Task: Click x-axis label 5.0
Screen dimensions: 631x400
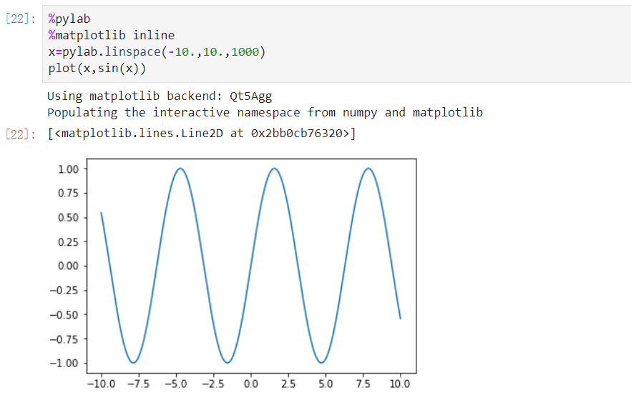Action: coord(326,384)
